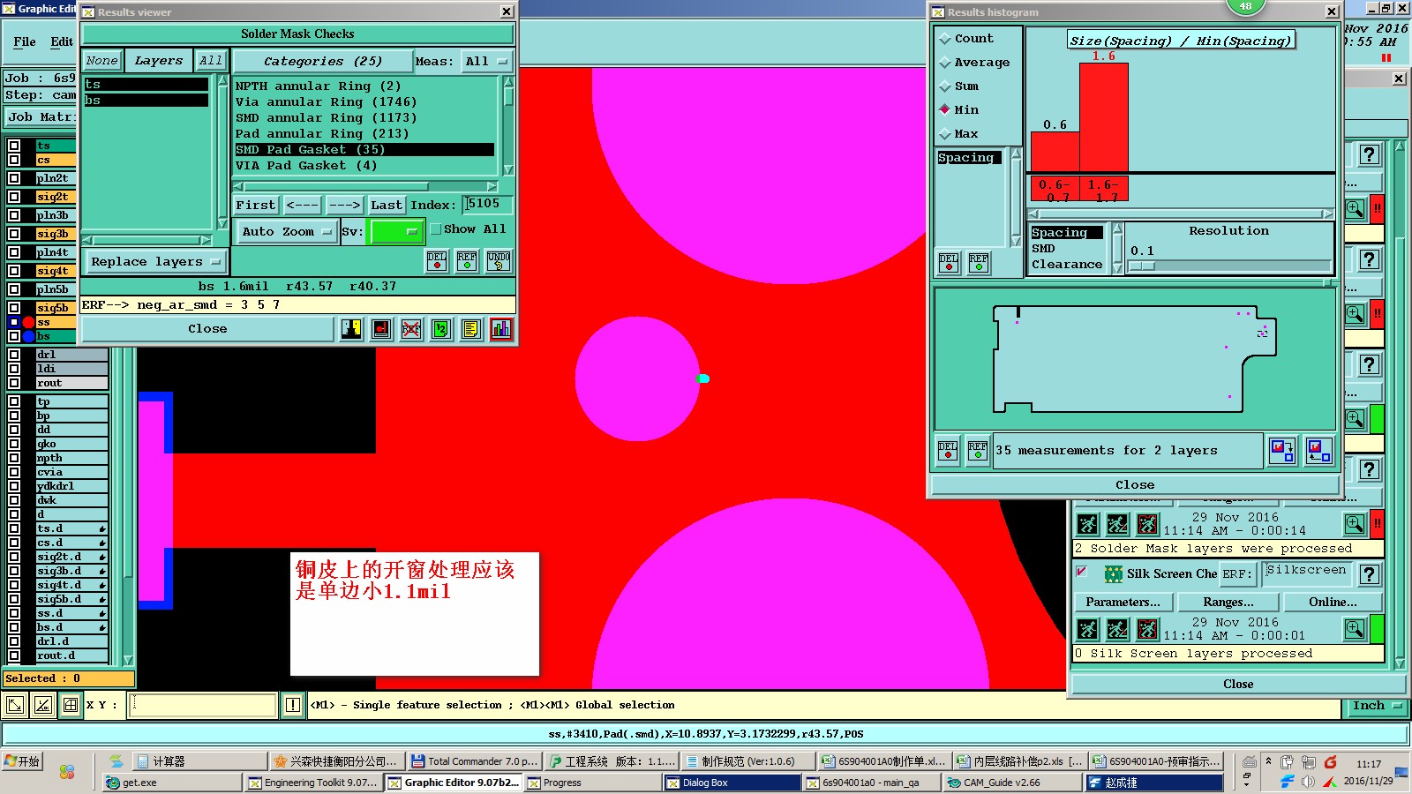Open Inch units dropdown

1376,706
